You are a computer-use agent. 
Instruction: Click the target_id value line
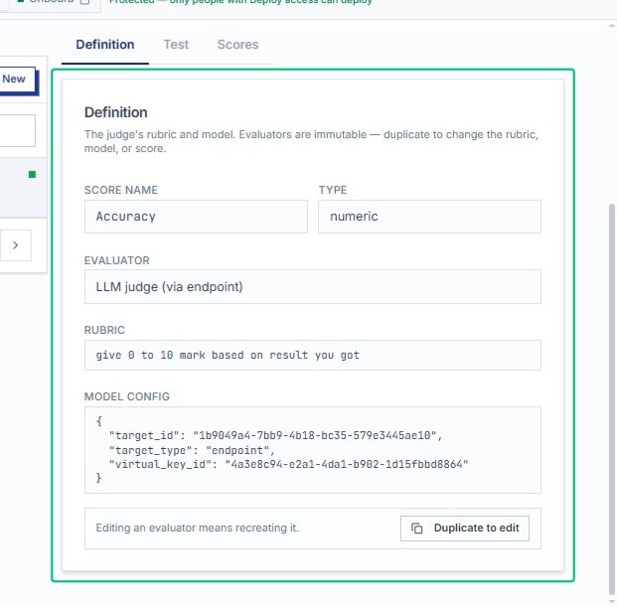pyautogui.click(x=275, y=435)
